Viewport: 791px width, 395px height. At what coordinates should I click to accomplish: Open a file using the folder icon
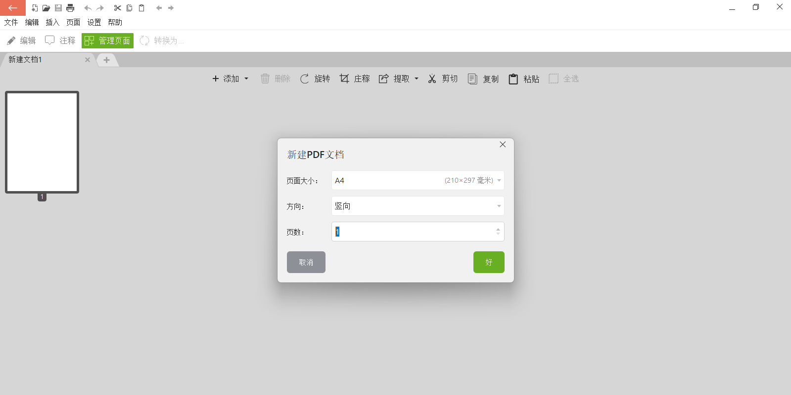click(46, 8)
